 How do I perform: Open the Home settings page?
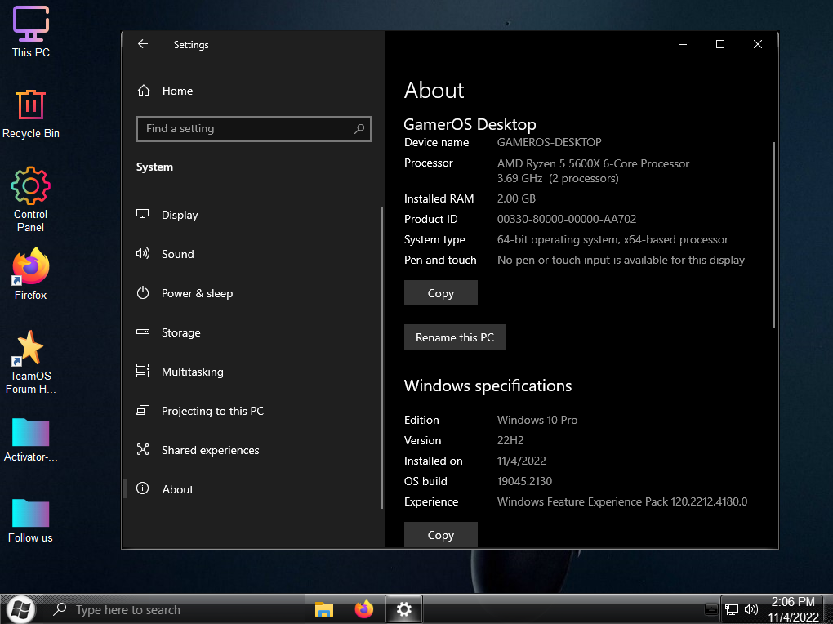coord(177,91)
